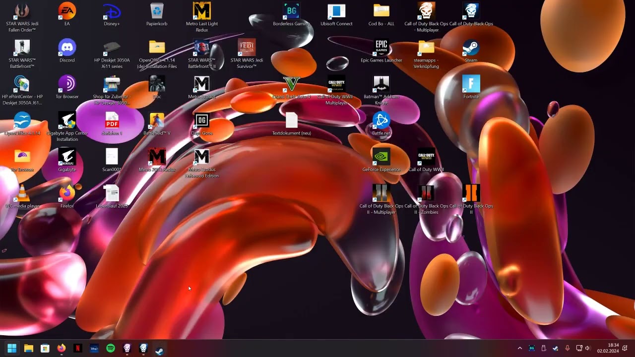Select the Ubisoft Connect desktop icon
635x357 pixels.
pos(336,14)
